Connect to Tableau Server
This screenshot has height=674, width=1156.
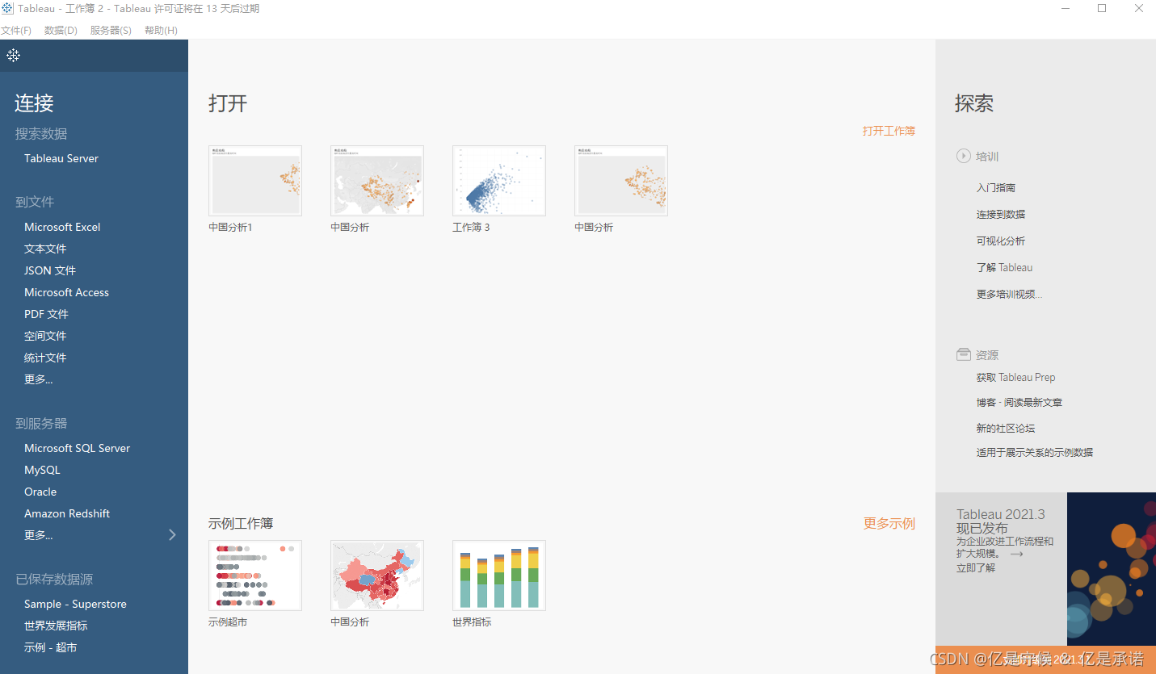point(61,158)
